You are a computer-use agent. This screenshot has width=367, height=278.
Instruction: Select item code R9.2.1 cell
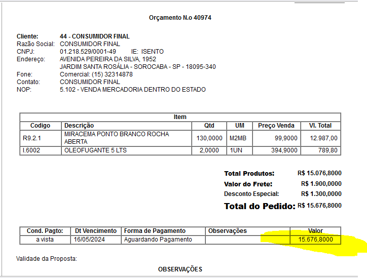coord(31,138)
